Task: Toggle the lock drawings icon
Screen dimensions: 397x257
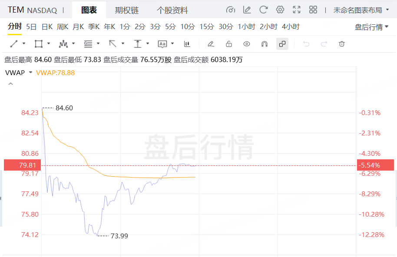Action: pyautogui.click(x=229, y=44)
